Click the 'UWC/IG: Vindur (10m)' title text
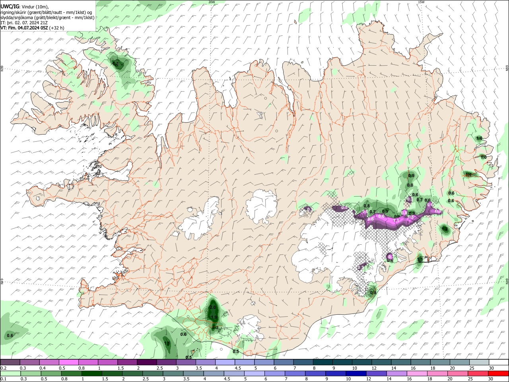The image size is (509, 382). pos(24,6)
